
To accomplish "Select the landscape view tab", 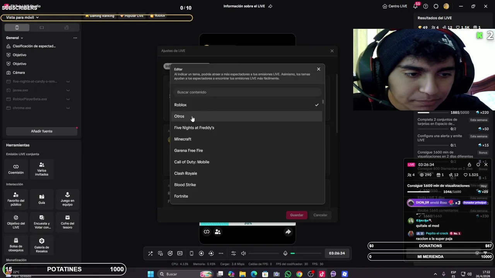I will click(42, 27).
